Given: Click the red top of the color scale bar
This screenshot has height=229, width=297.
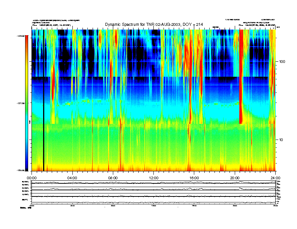Looking at the screenshot, I should click(27, 41).
